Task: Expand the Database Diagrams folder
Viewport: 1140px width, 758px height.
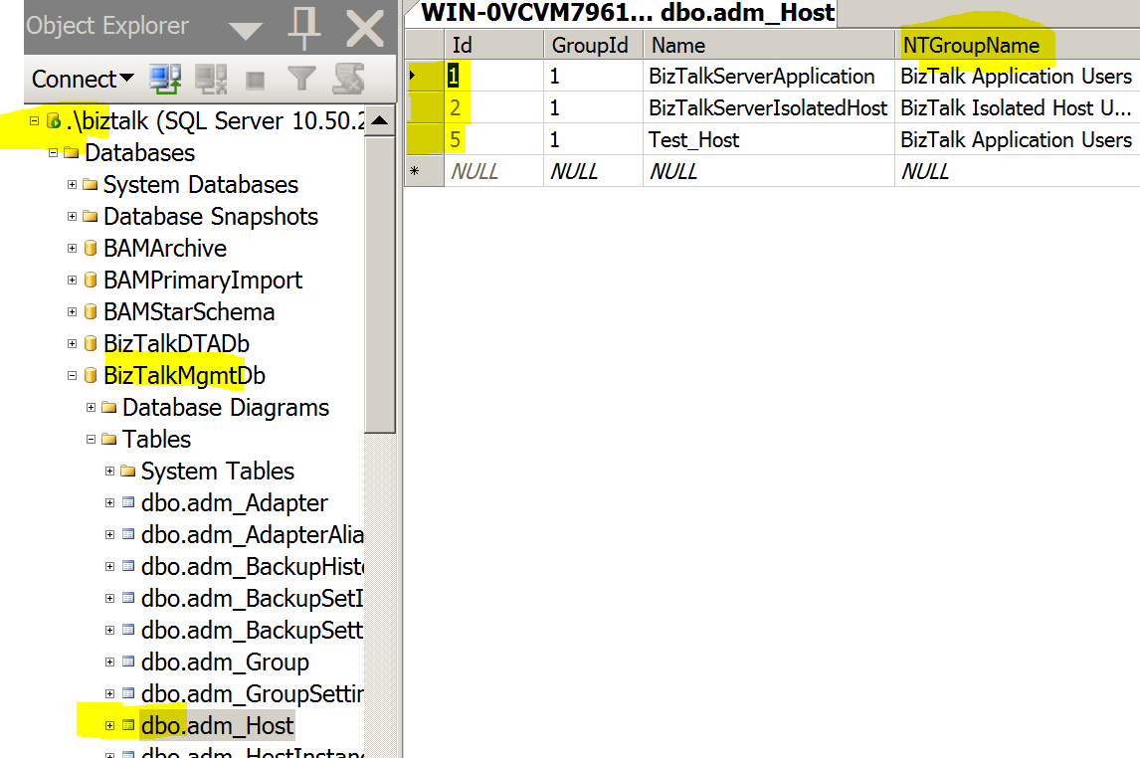Action: pyautogui.click(x=91, y=408)
